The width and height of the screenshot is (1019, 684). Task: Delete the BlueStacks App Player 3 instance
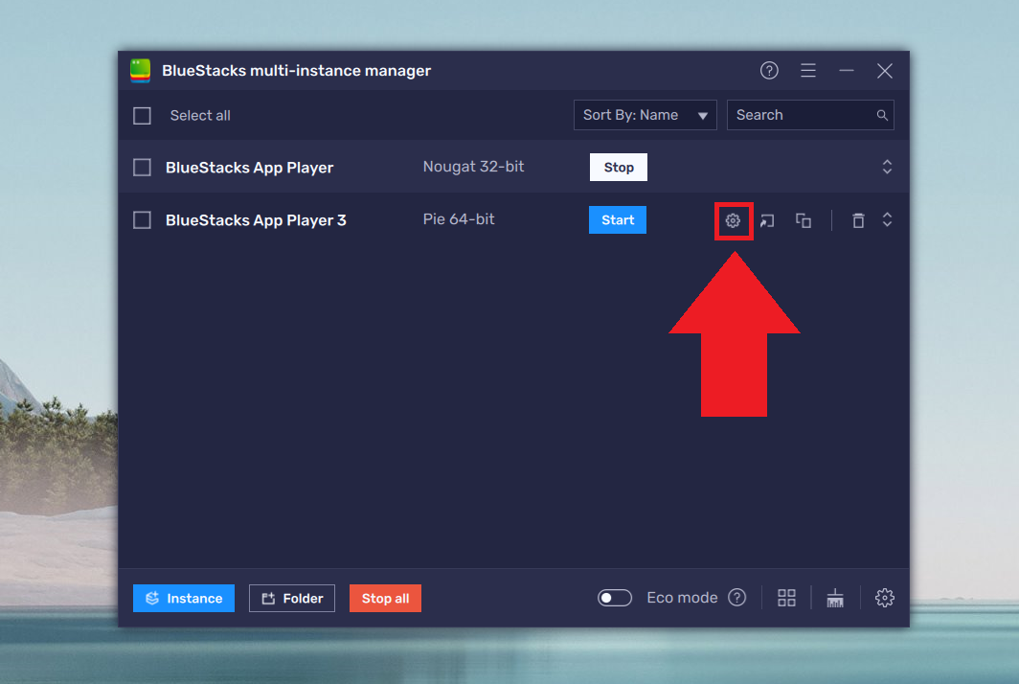click(x=858, y=220)
